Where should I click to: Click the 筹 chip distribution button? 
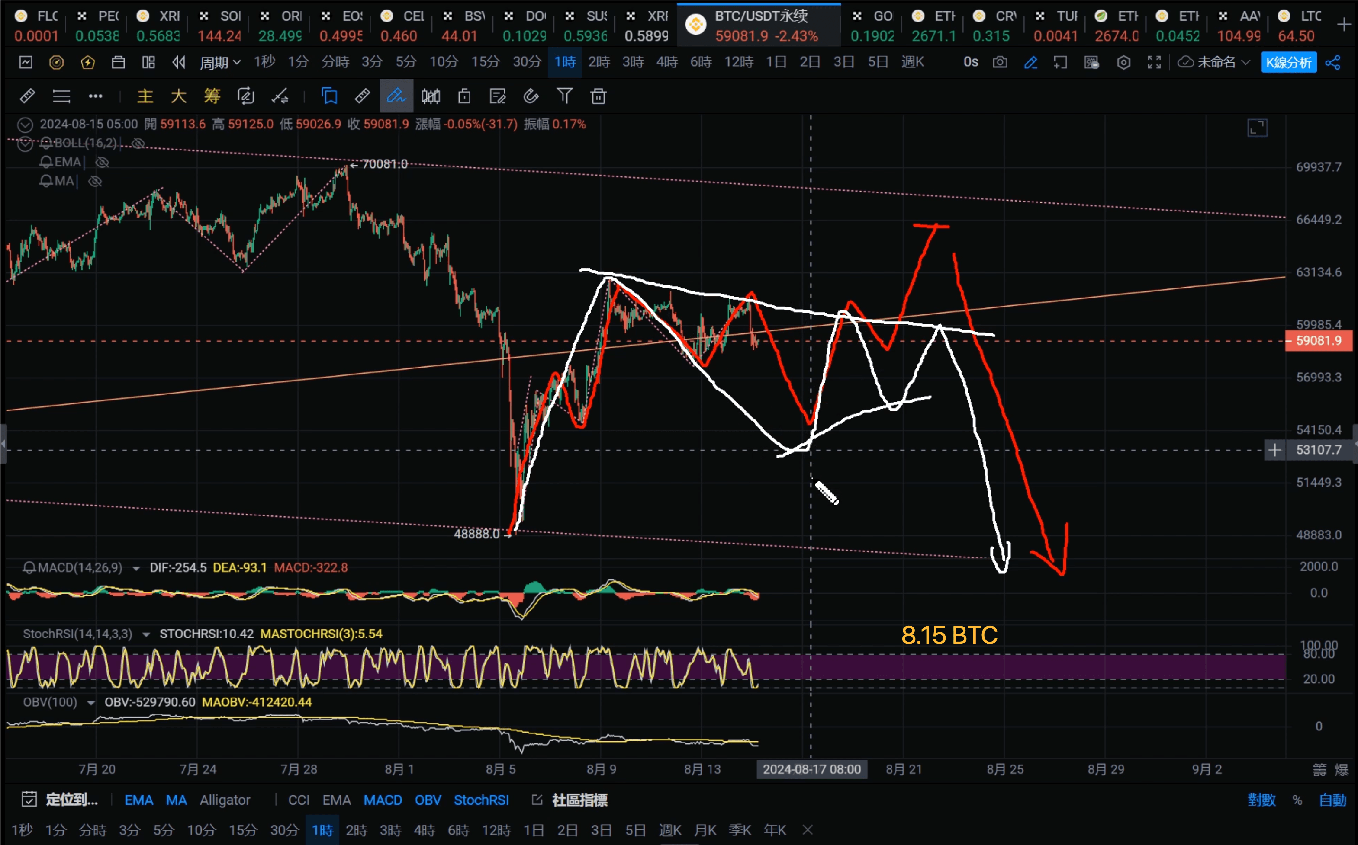point(212,96)
